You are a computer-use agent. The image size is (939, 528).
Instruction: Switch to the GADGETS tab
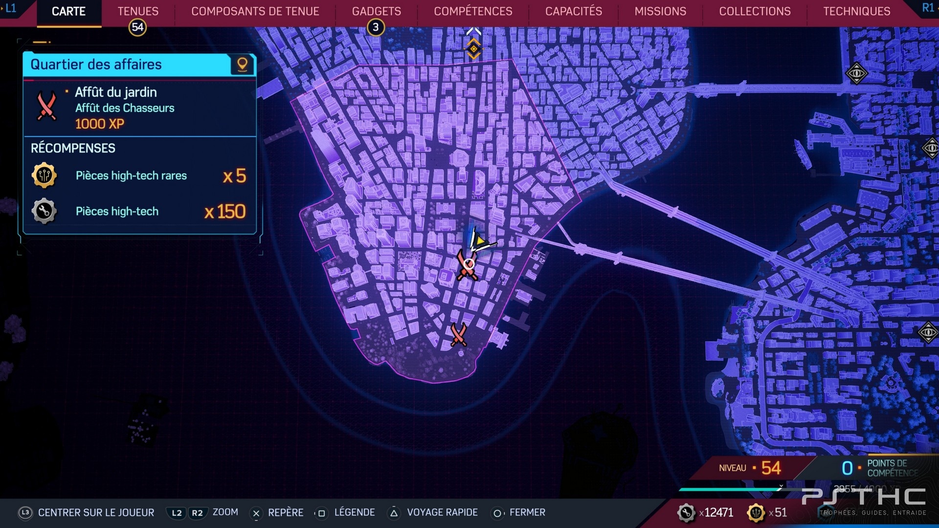(x=376, y=11)
